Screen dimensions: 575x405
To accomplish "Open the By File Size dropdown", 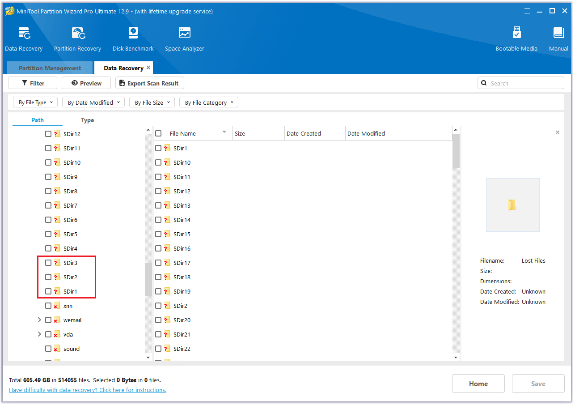I will pyautogui.click(x=152, y=102).
